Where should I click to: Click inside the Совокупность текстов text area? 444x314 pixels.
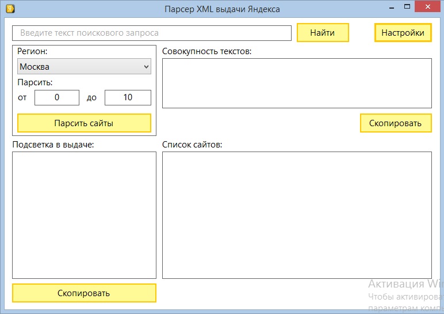click(297, 83)
